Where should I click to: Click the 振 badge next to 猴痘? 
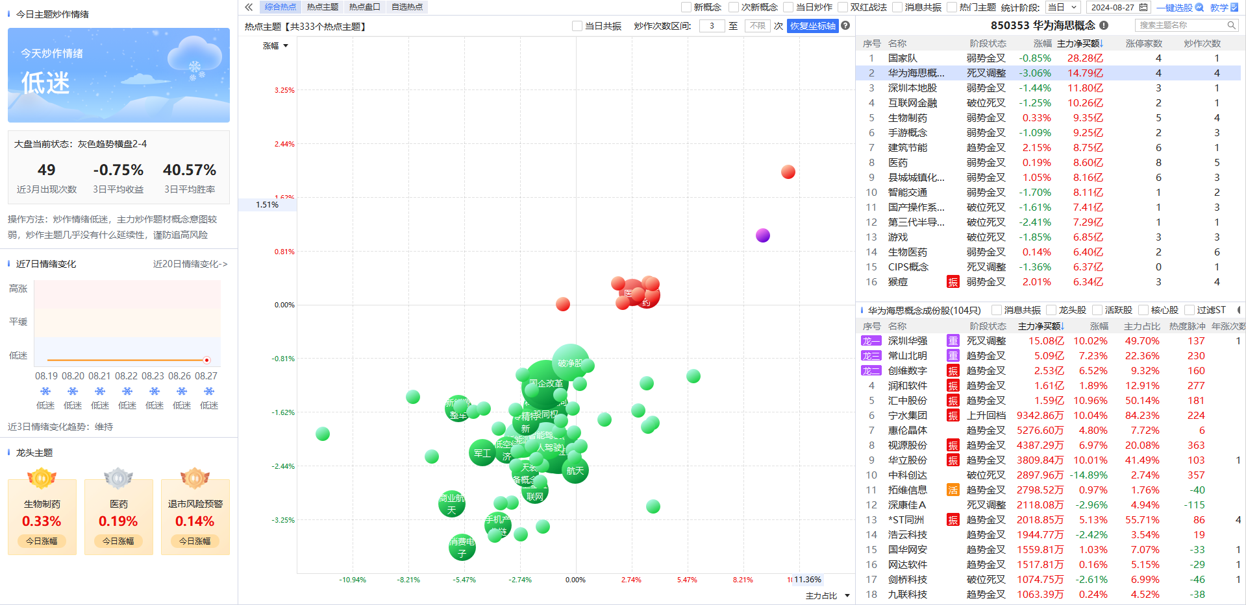[953, 282]
